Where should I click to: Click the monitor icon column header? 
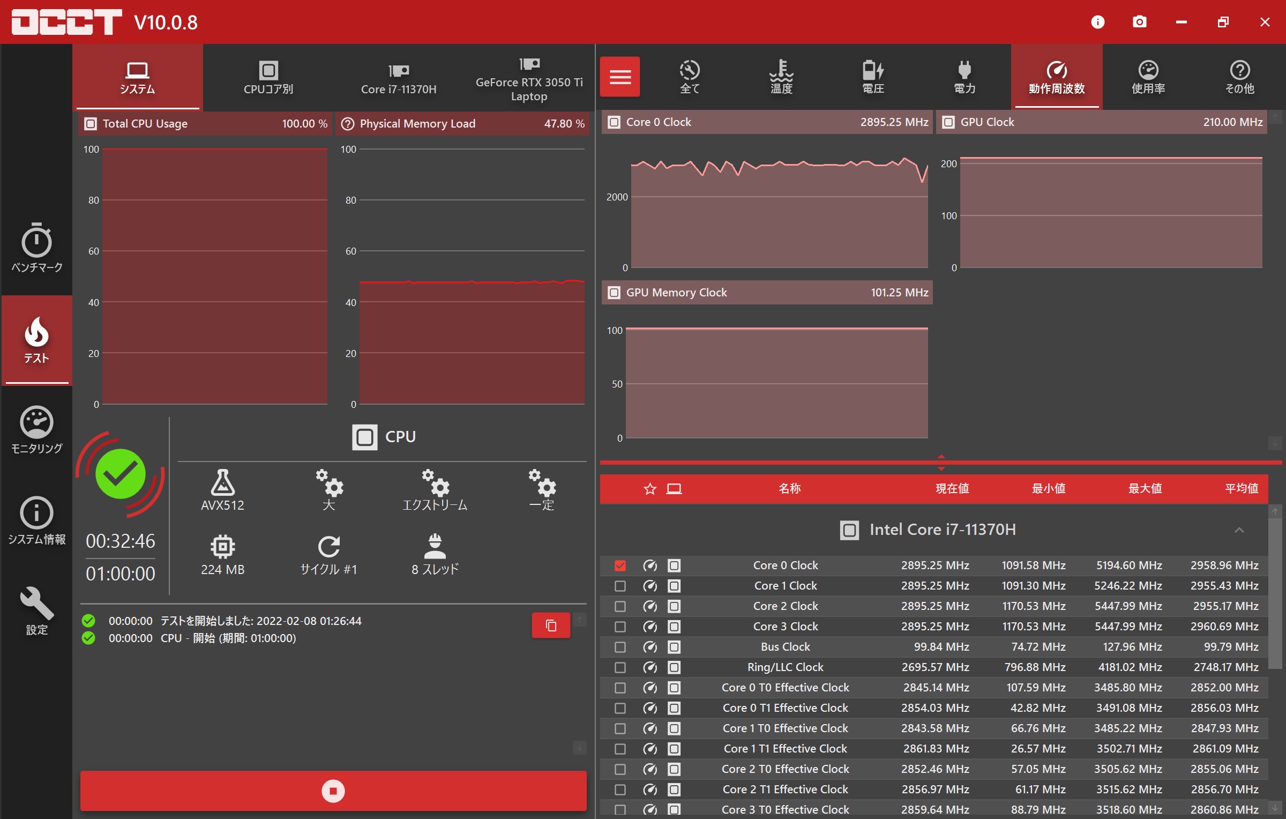[x=674, y=489]
